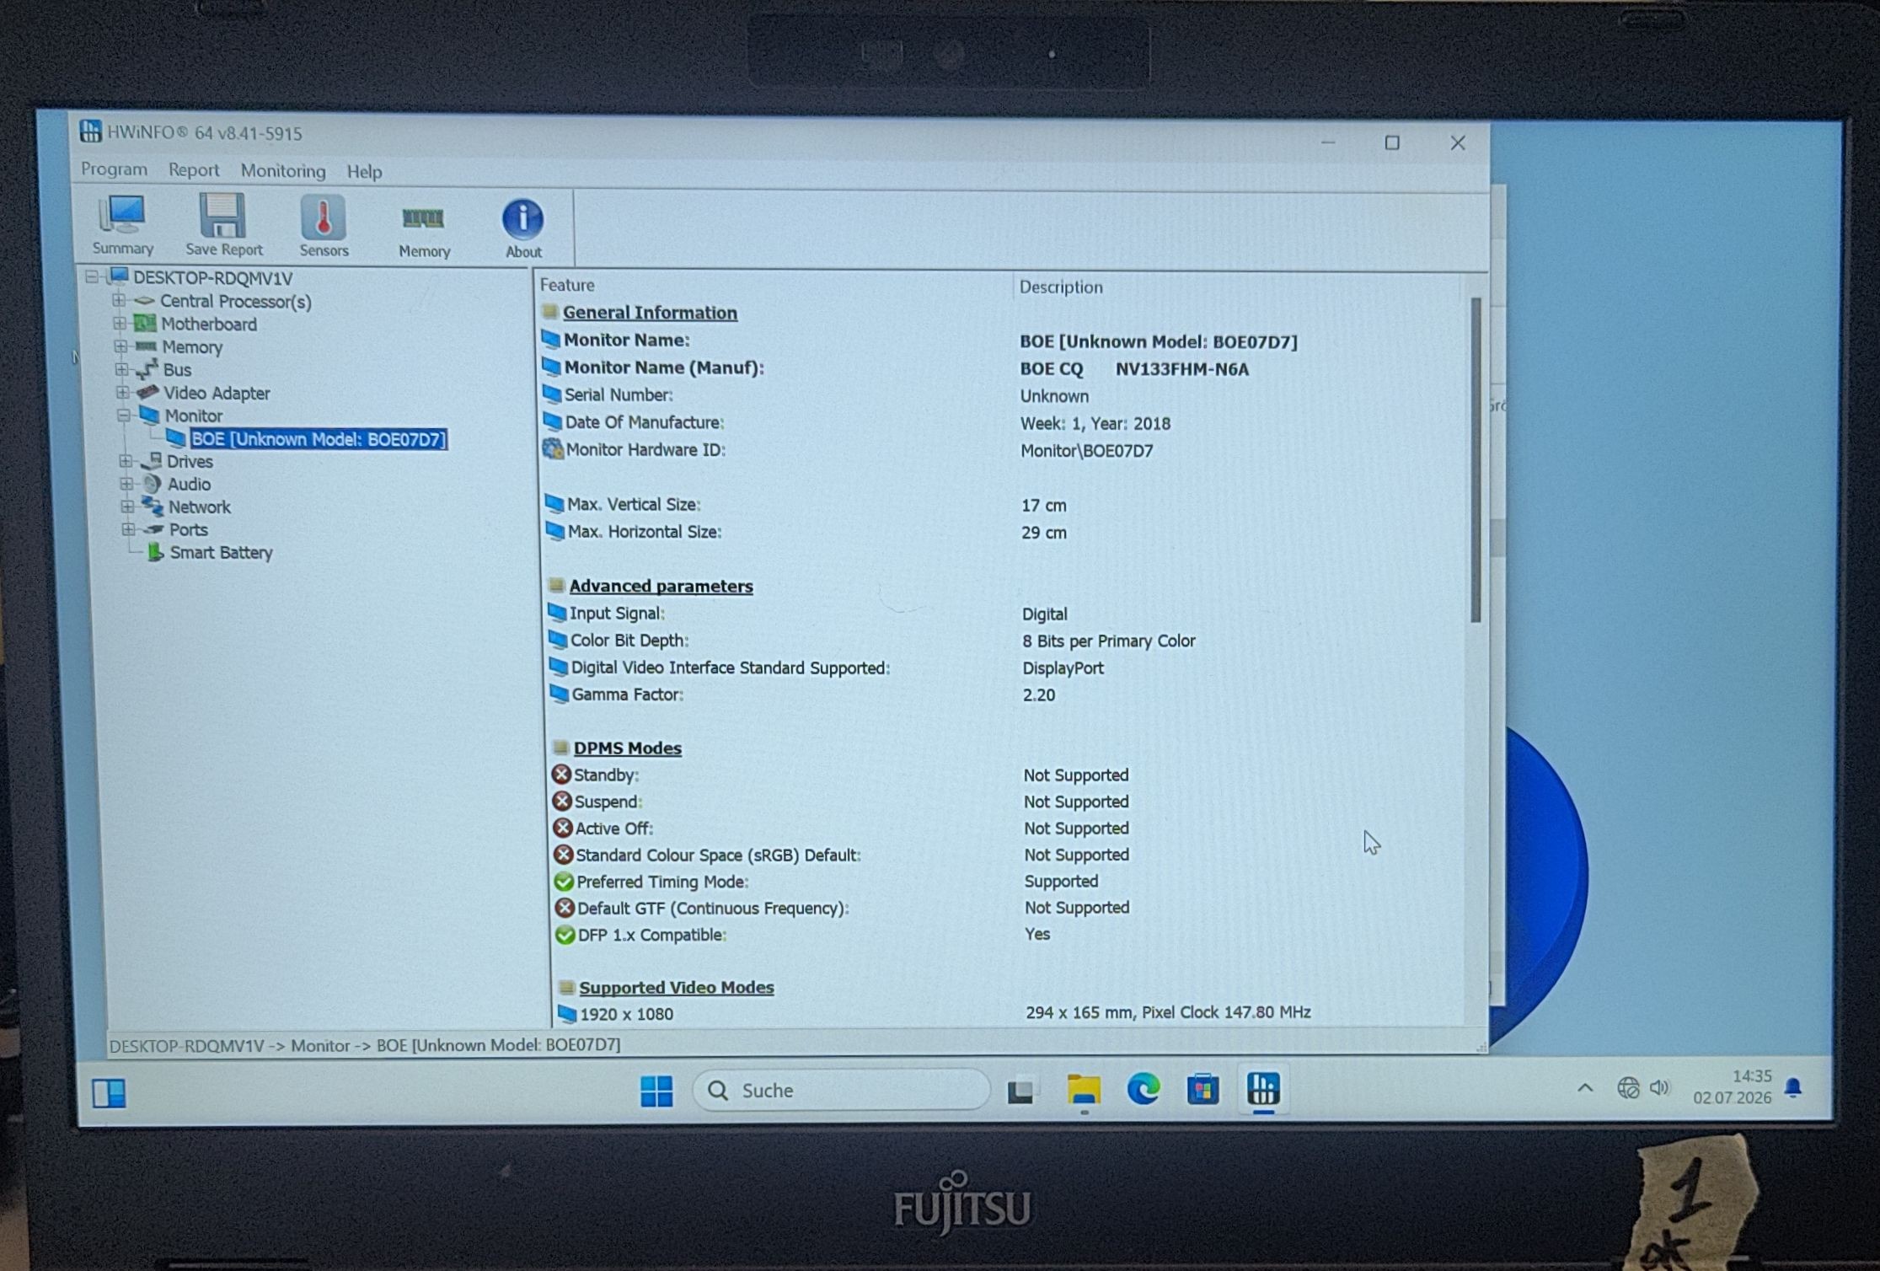Show the About info dialog
1880x1271 pixels.
523,228
